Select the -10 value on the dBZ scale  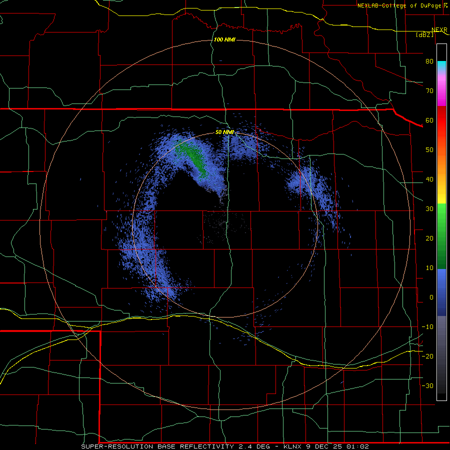tap(427, 327)
